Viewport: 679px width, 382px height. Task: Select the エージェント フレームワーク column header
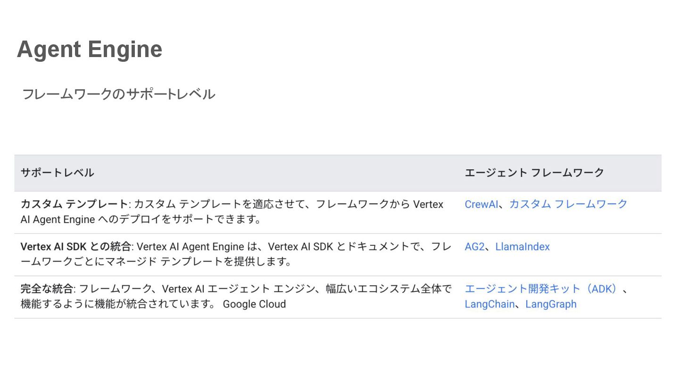534,173
